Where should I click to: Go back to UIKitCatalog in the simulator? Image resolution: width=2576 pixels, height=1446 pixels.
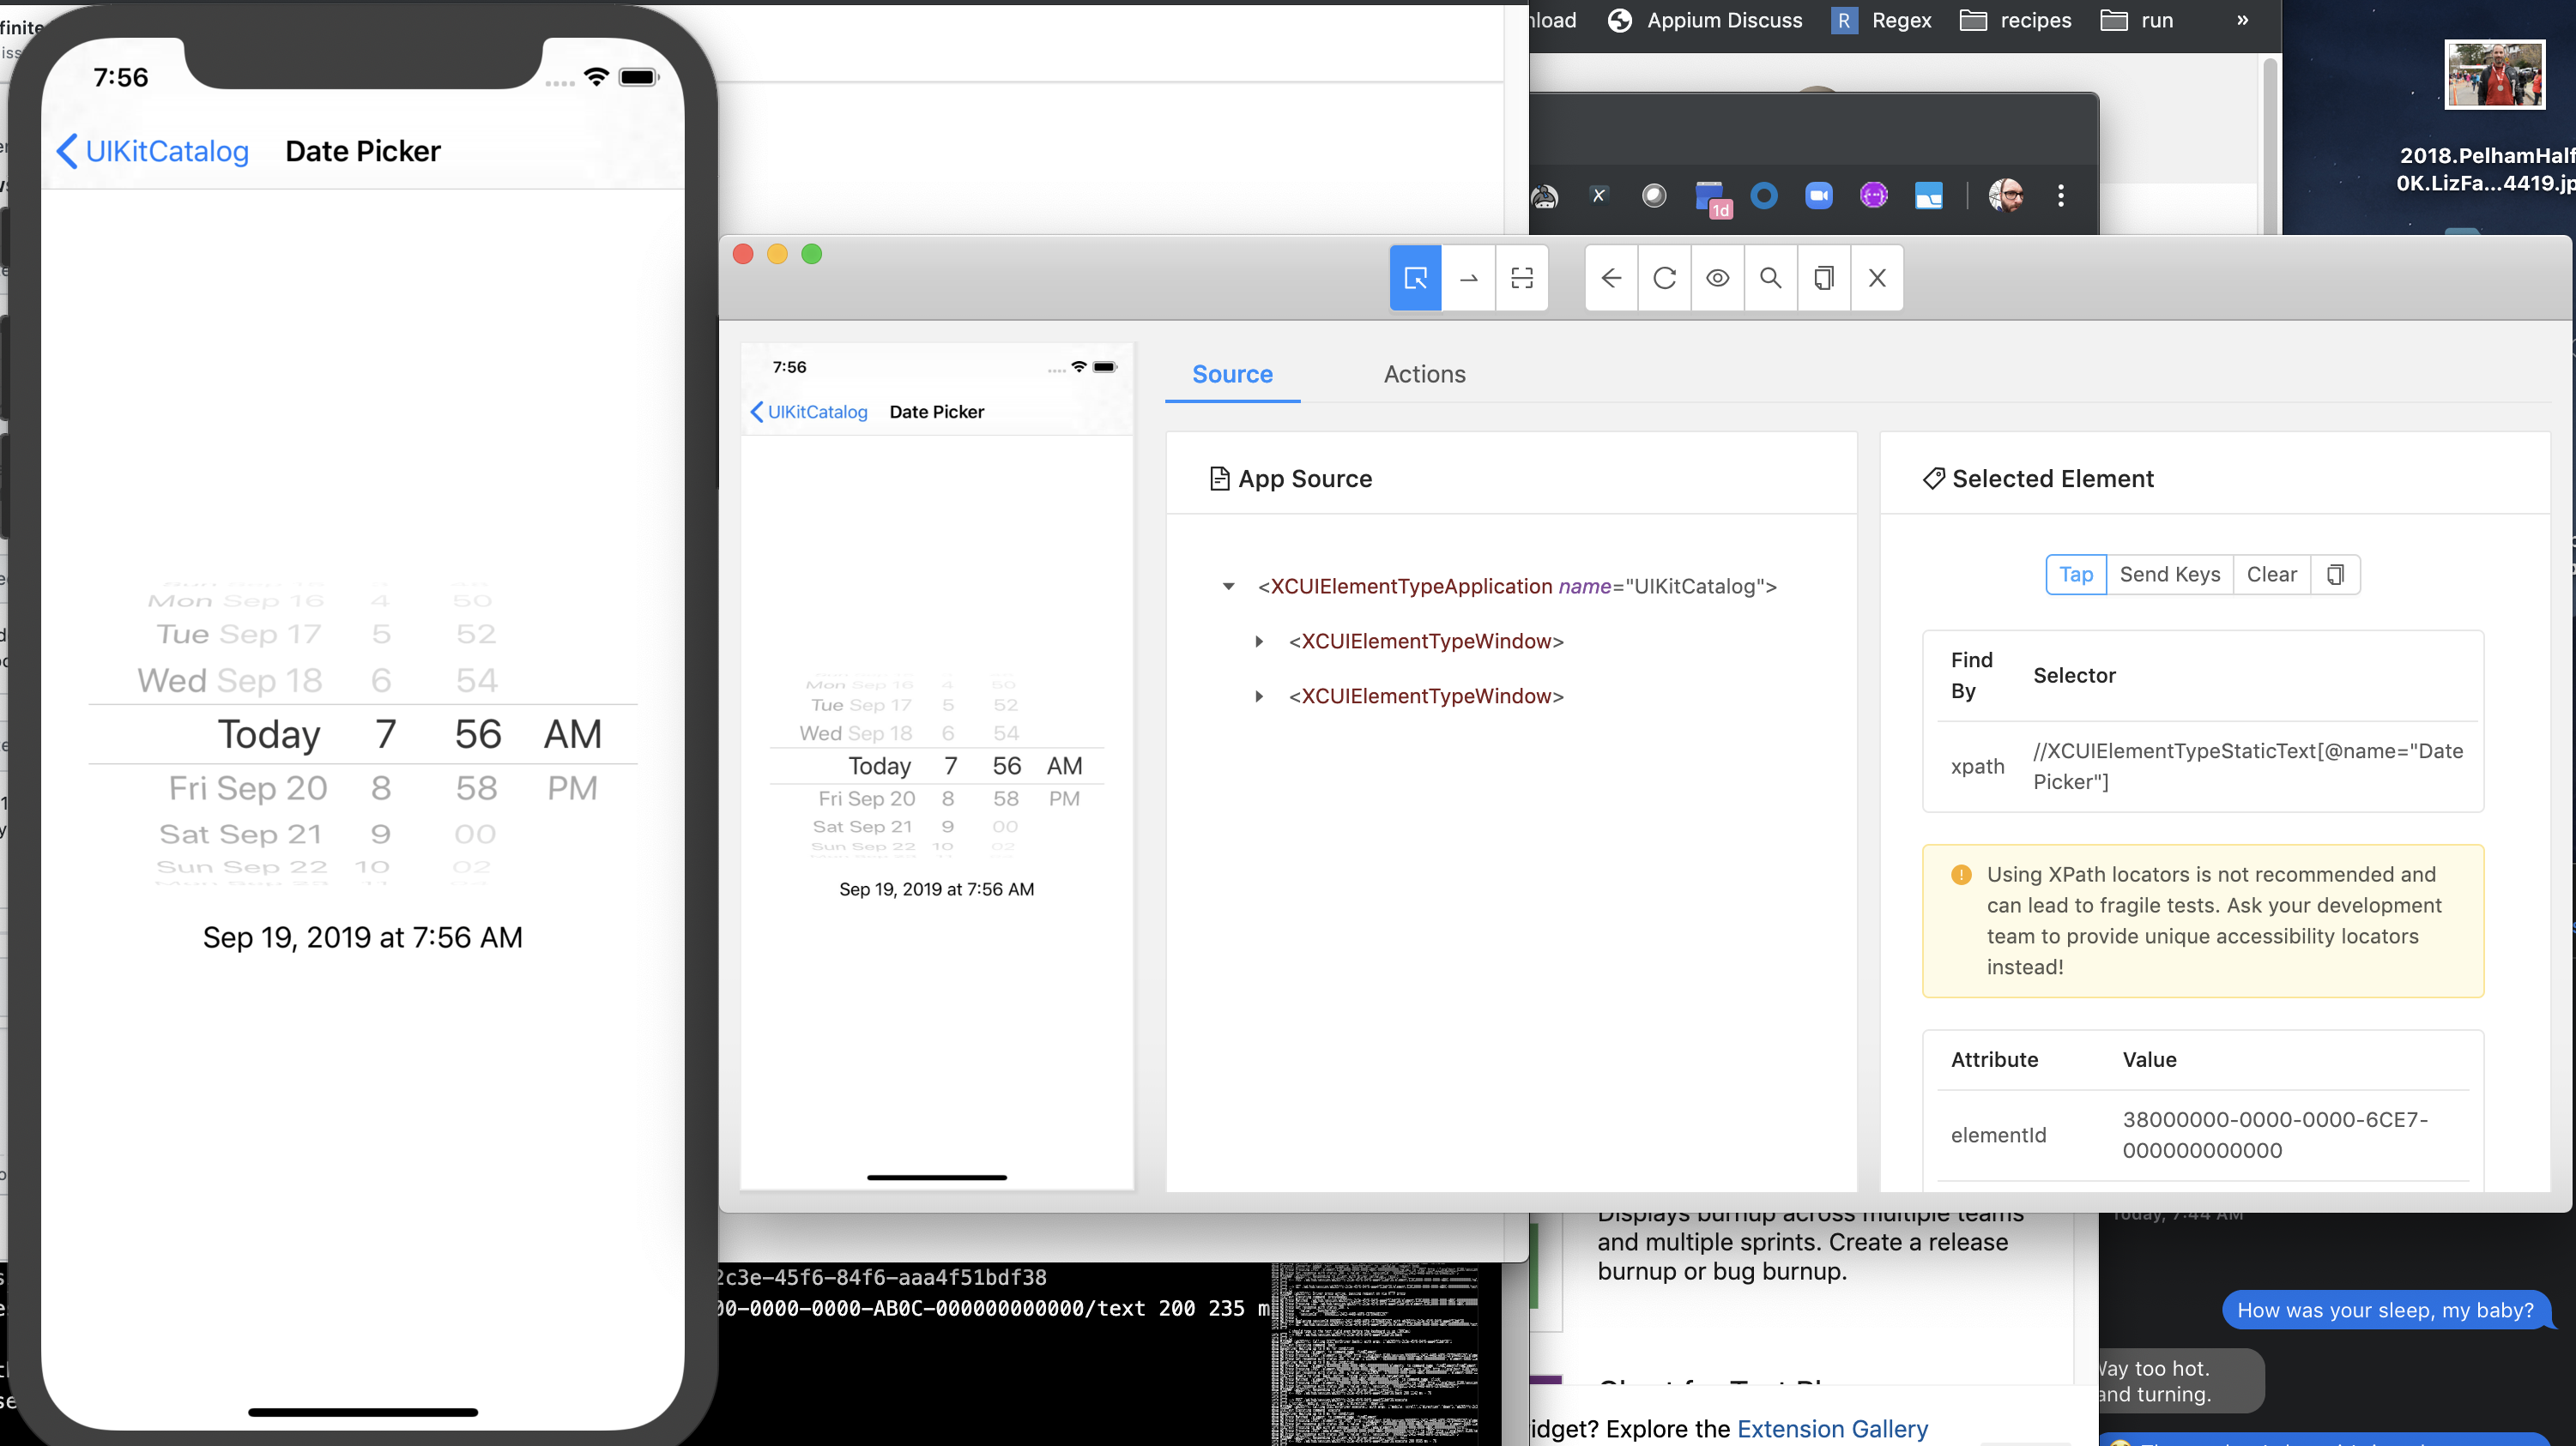pyautogui.click(x=152, y=151)
